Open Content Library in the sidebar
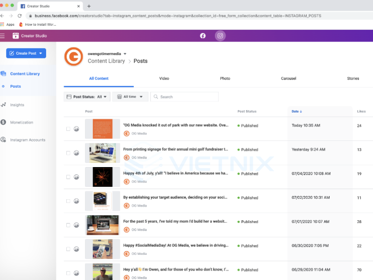This screenshot has height=280, width=373. click(x=25, y=74)
